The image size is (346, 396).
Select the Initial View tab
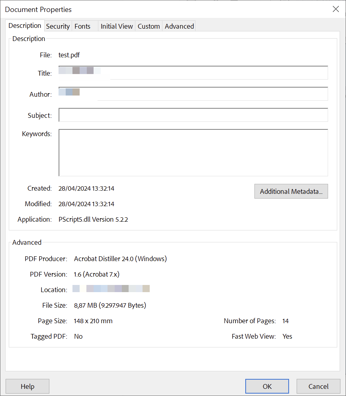[x=116, y=26]
